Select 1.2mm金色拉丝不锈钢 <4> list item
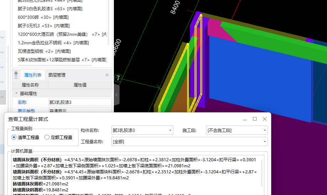Viewport: 327px width, 195px height. [x=53, y=43]
